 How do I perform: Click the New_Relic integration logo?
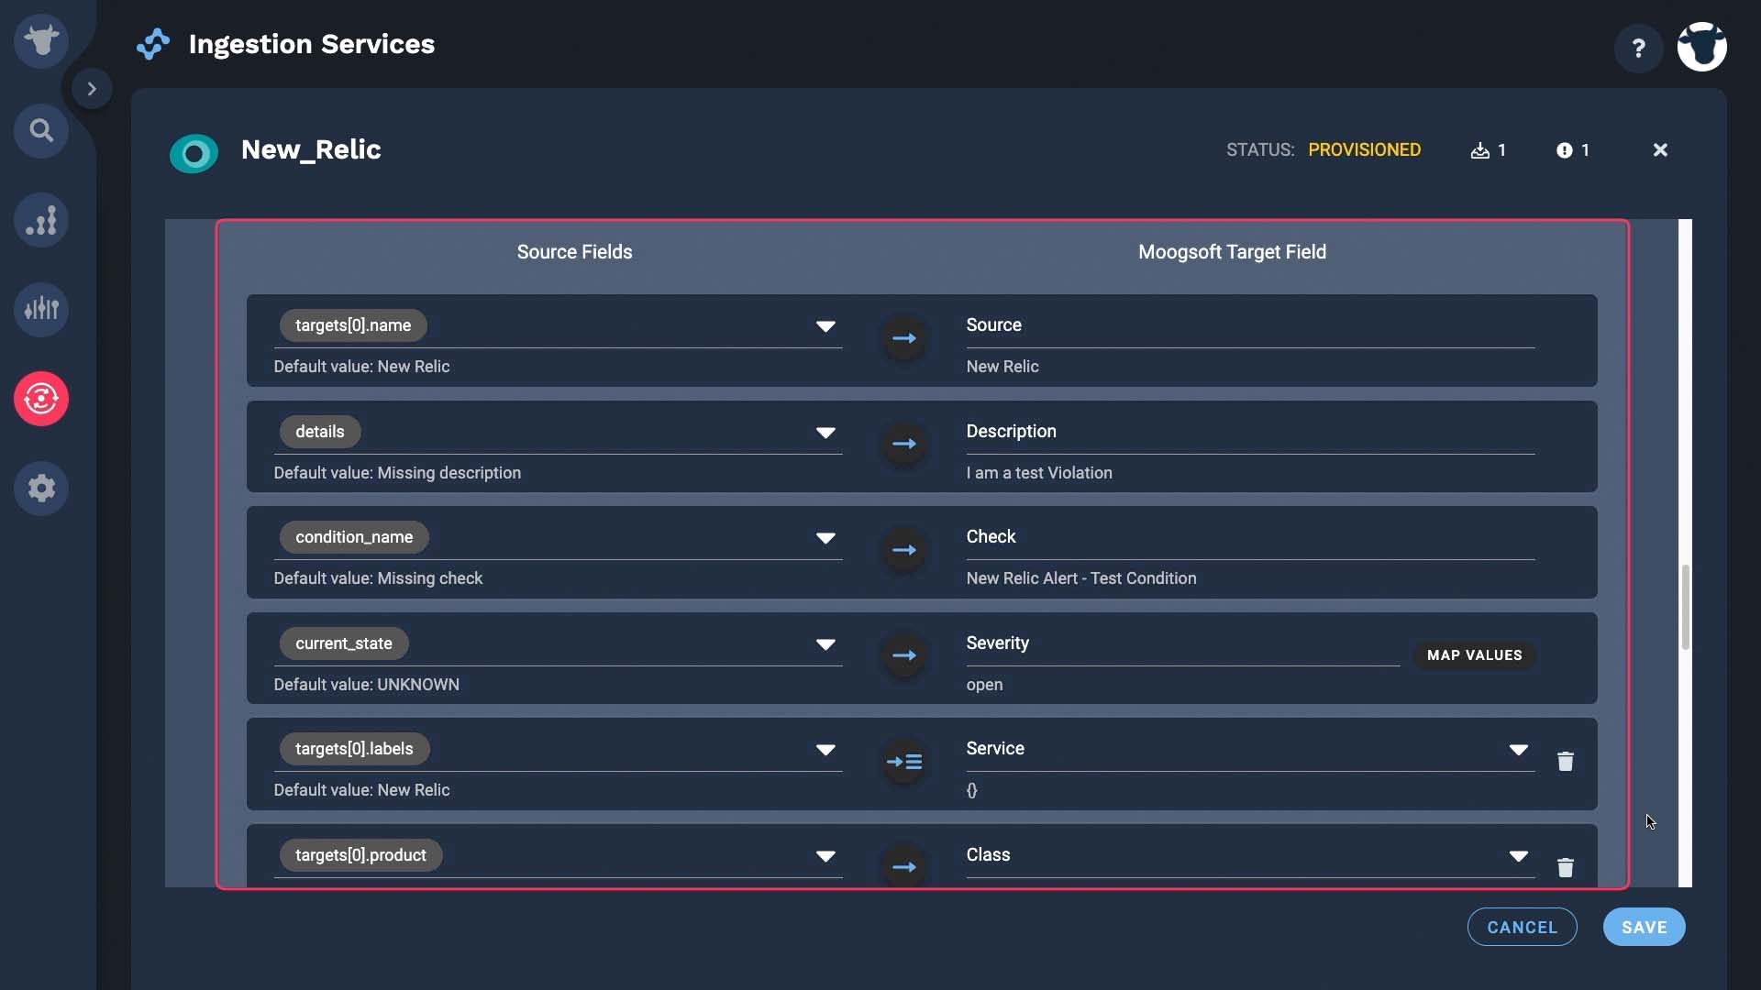tap(194, 153)
